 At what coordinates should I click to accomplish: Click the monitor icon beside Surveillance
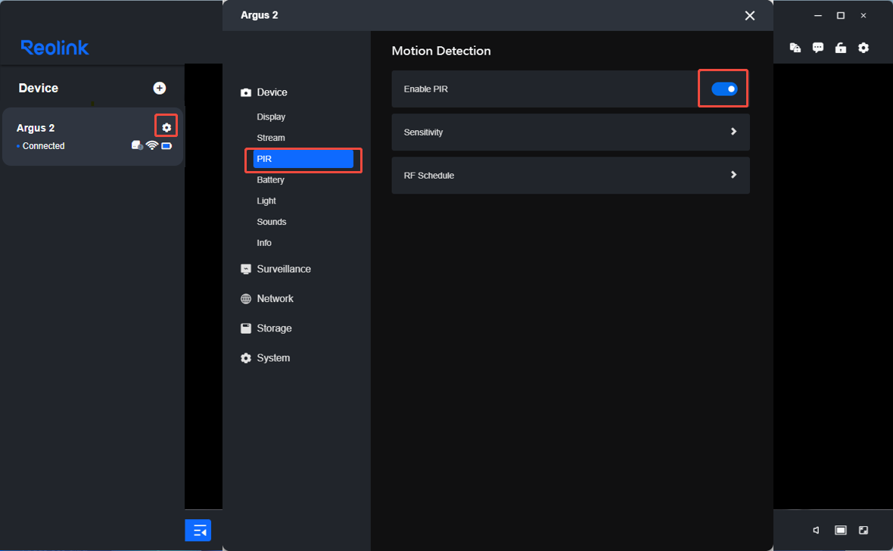tap(246, 269)
